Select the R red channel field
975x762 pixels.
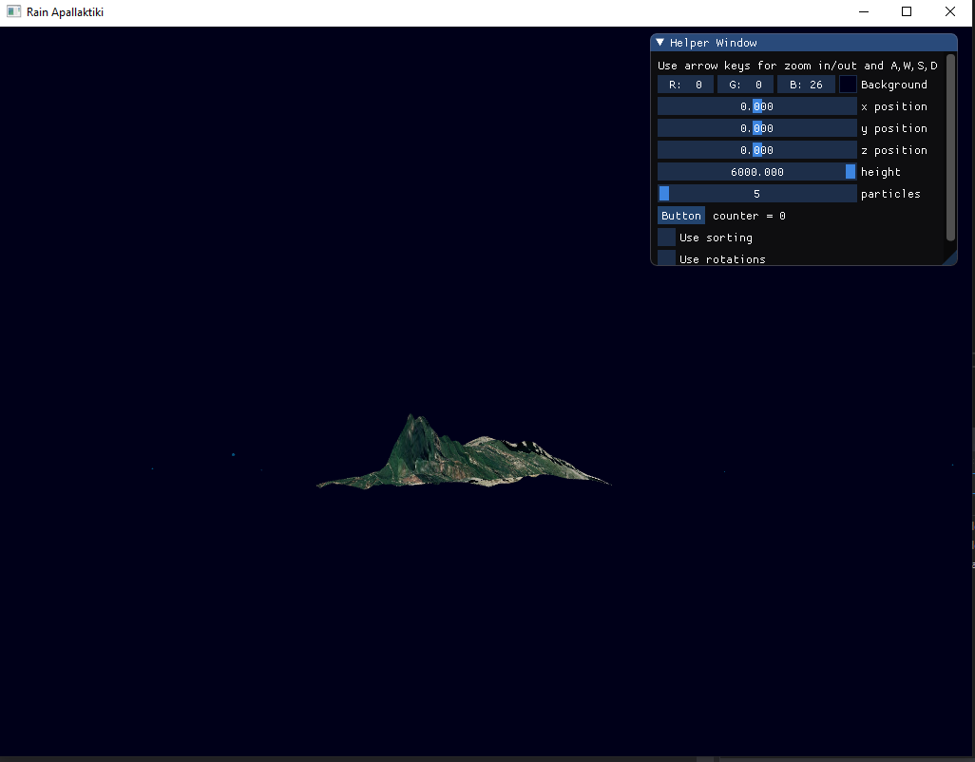click(x=684, y=84)
